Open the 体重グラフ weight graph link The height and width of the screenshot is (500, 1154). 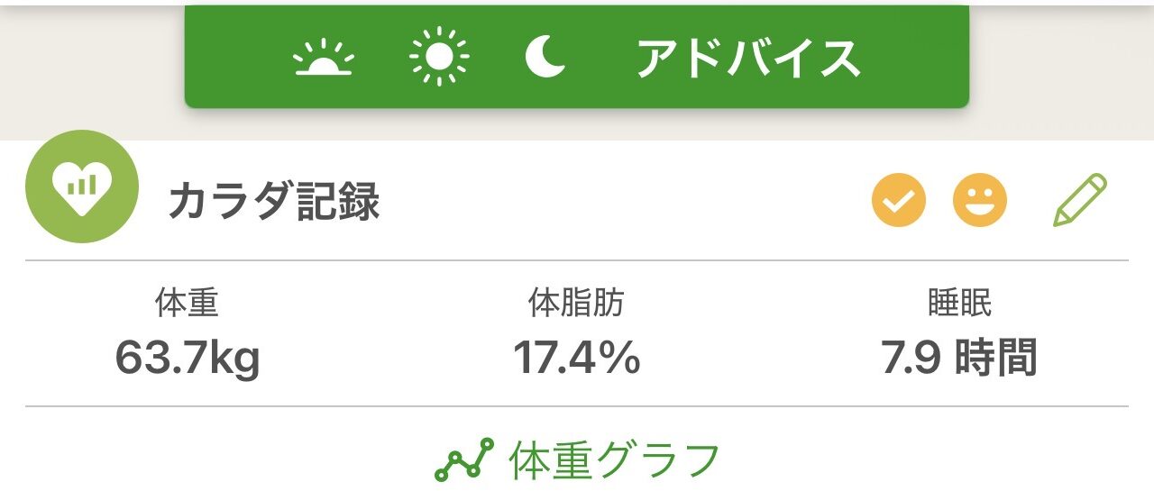(615, 460)
